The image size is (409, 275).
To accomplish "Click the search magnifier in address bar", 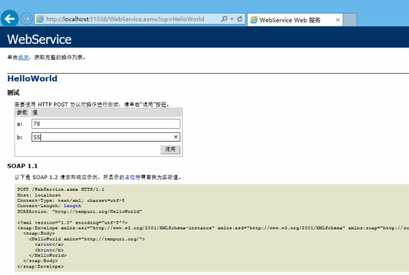I will (224, 19).
